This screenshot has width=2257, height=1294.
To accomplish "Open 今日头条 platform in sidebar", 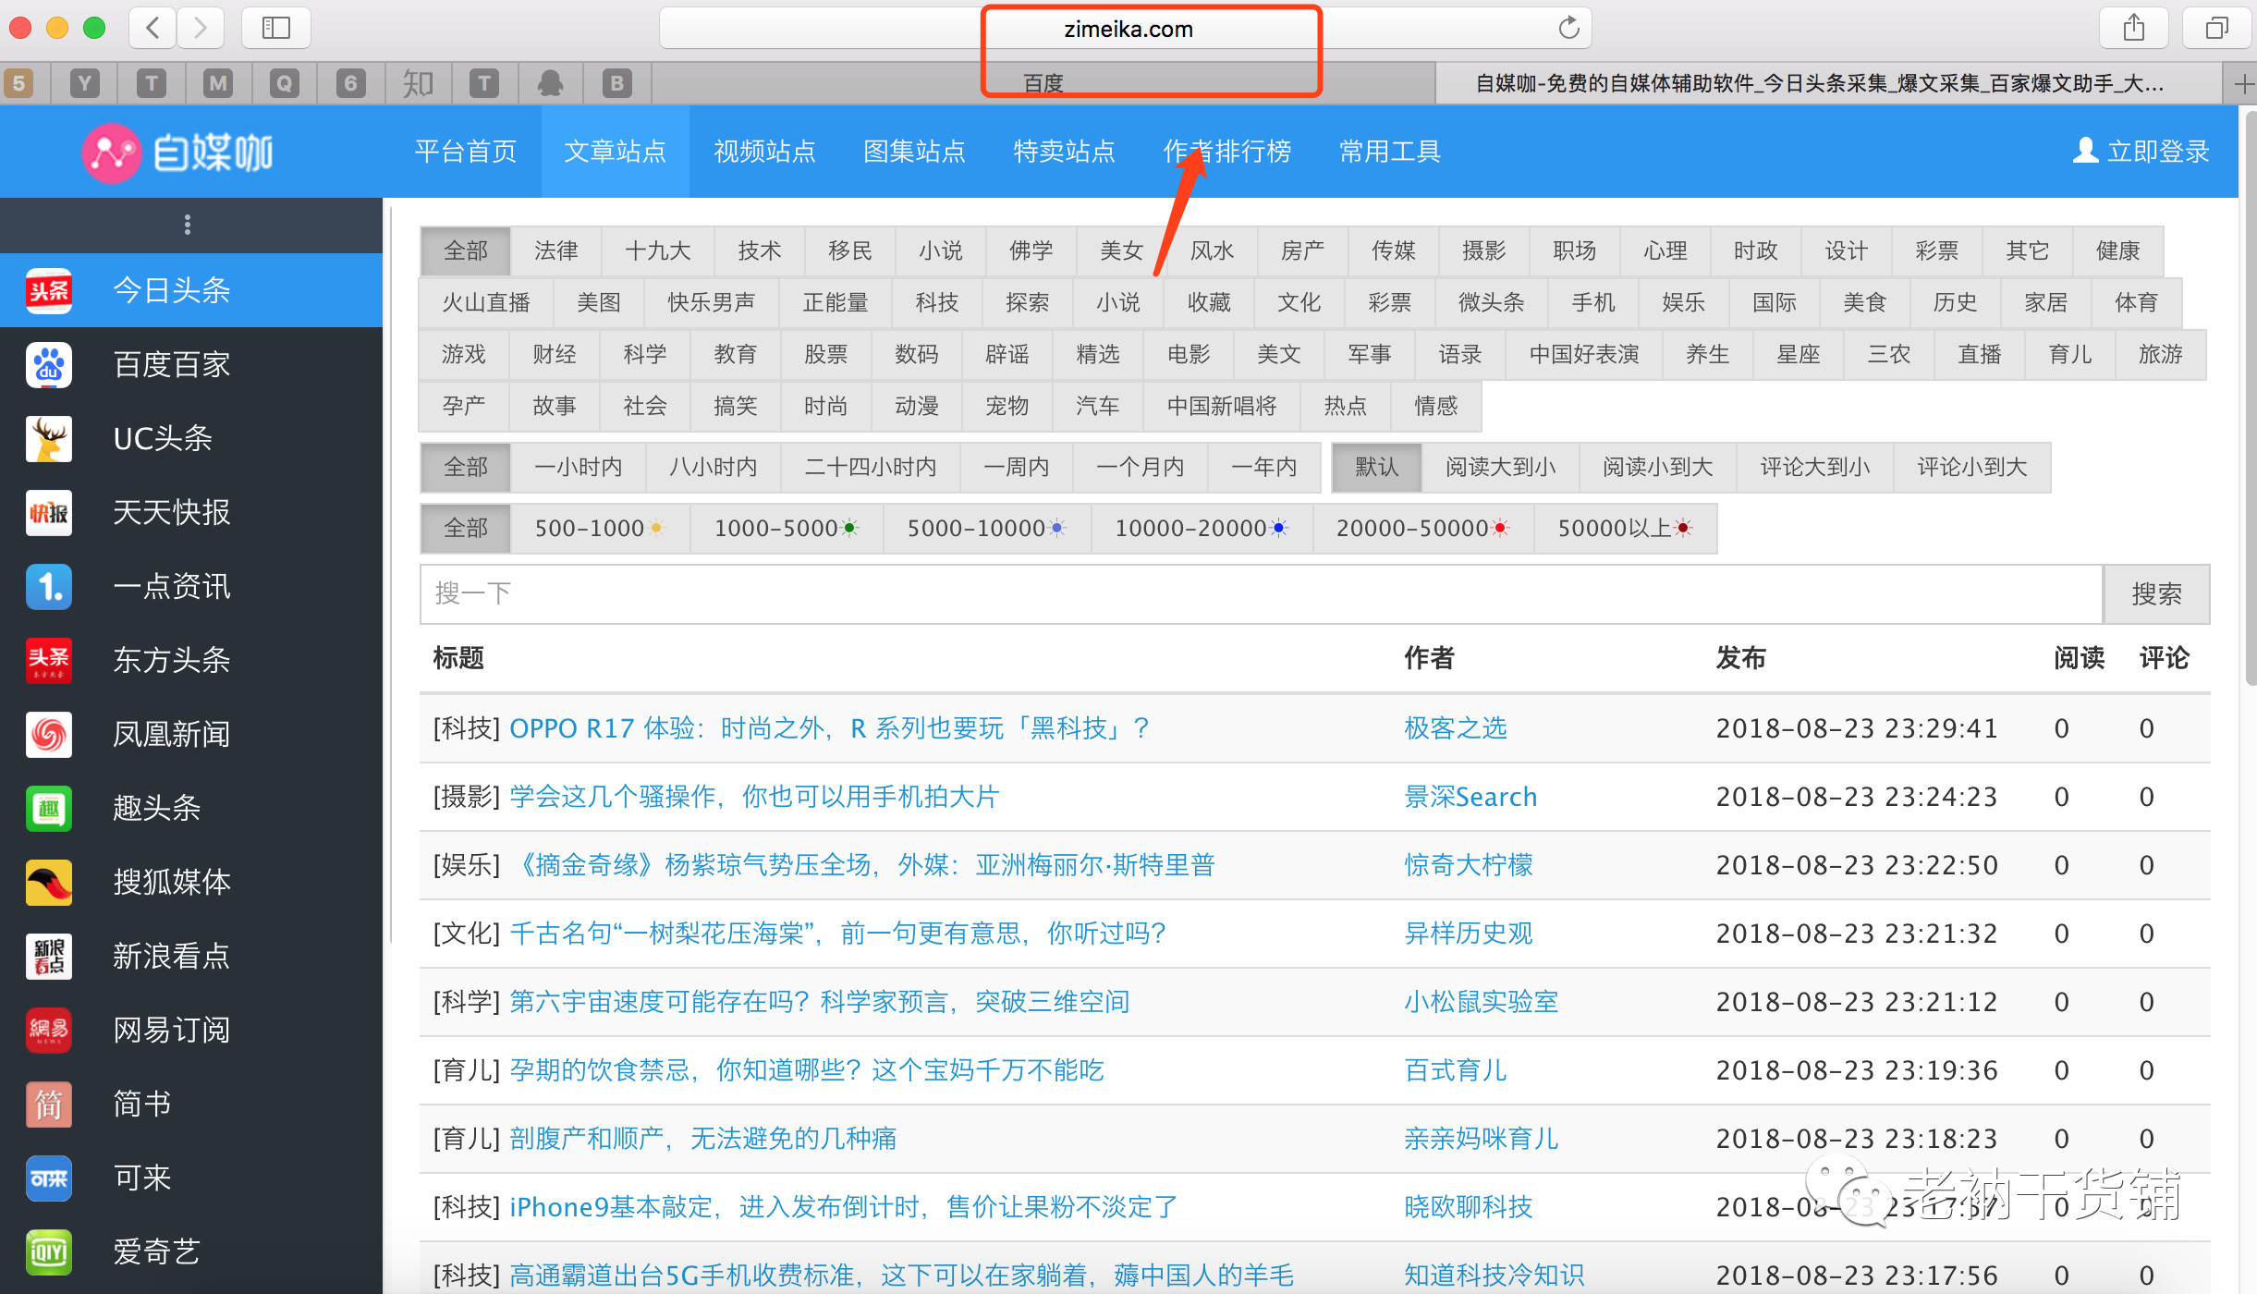I will tap(191, 290).
